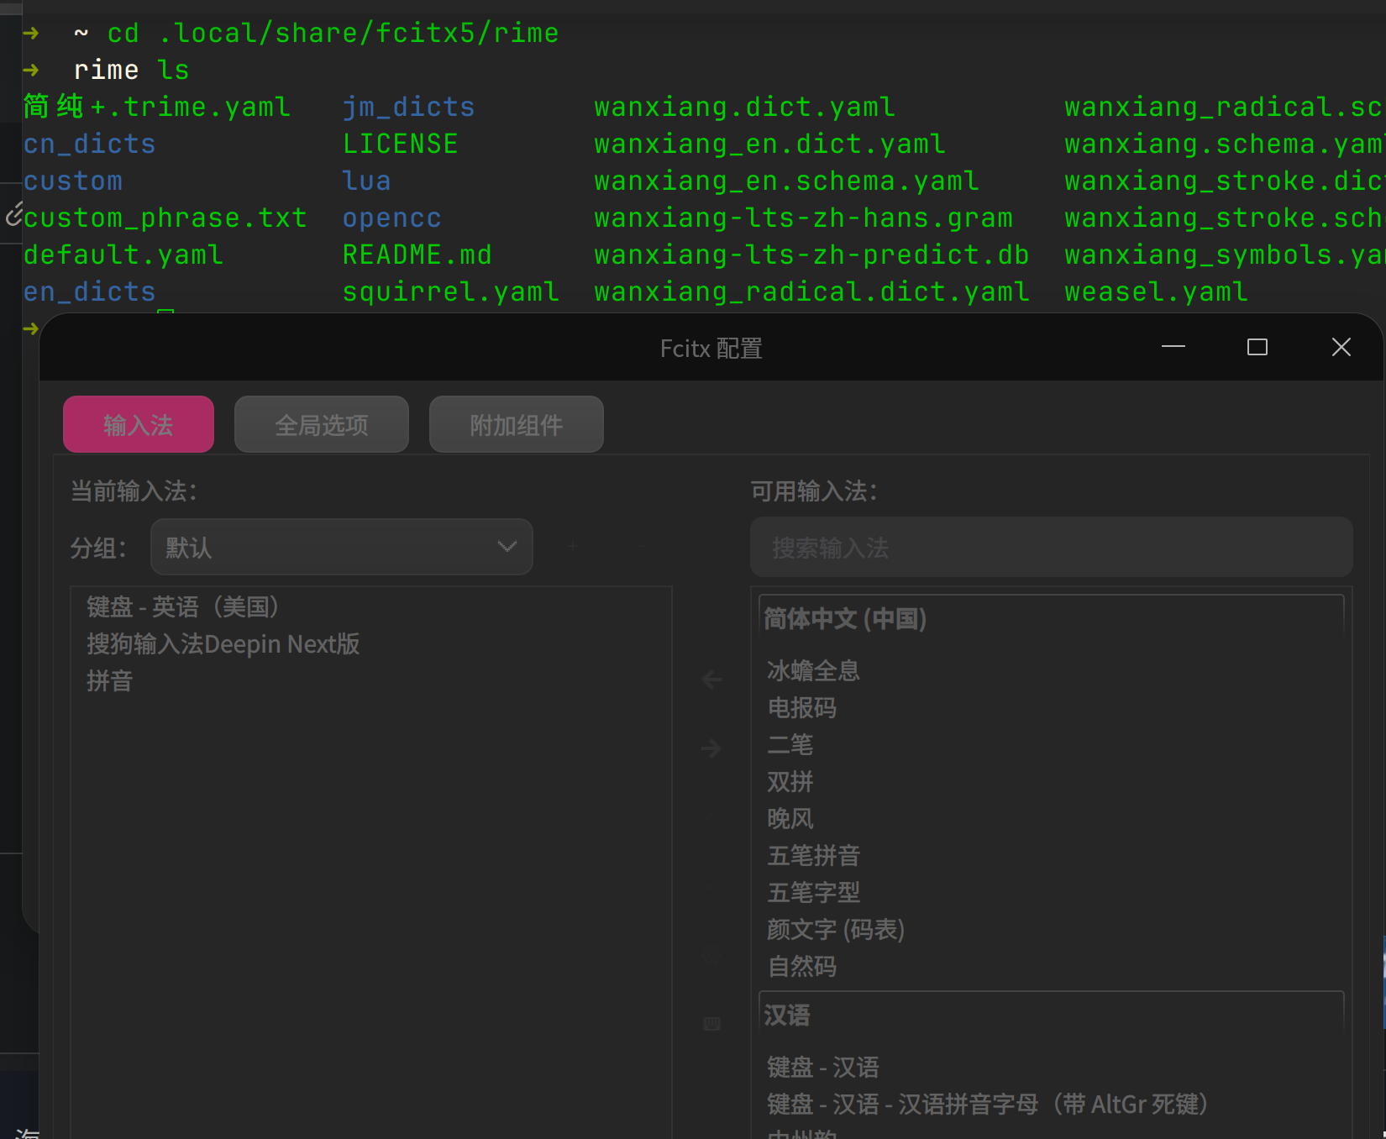Screen dimensions: 1386x1139
Task: Click default.yaml in terminal listing
Action: tap(123, 255)
